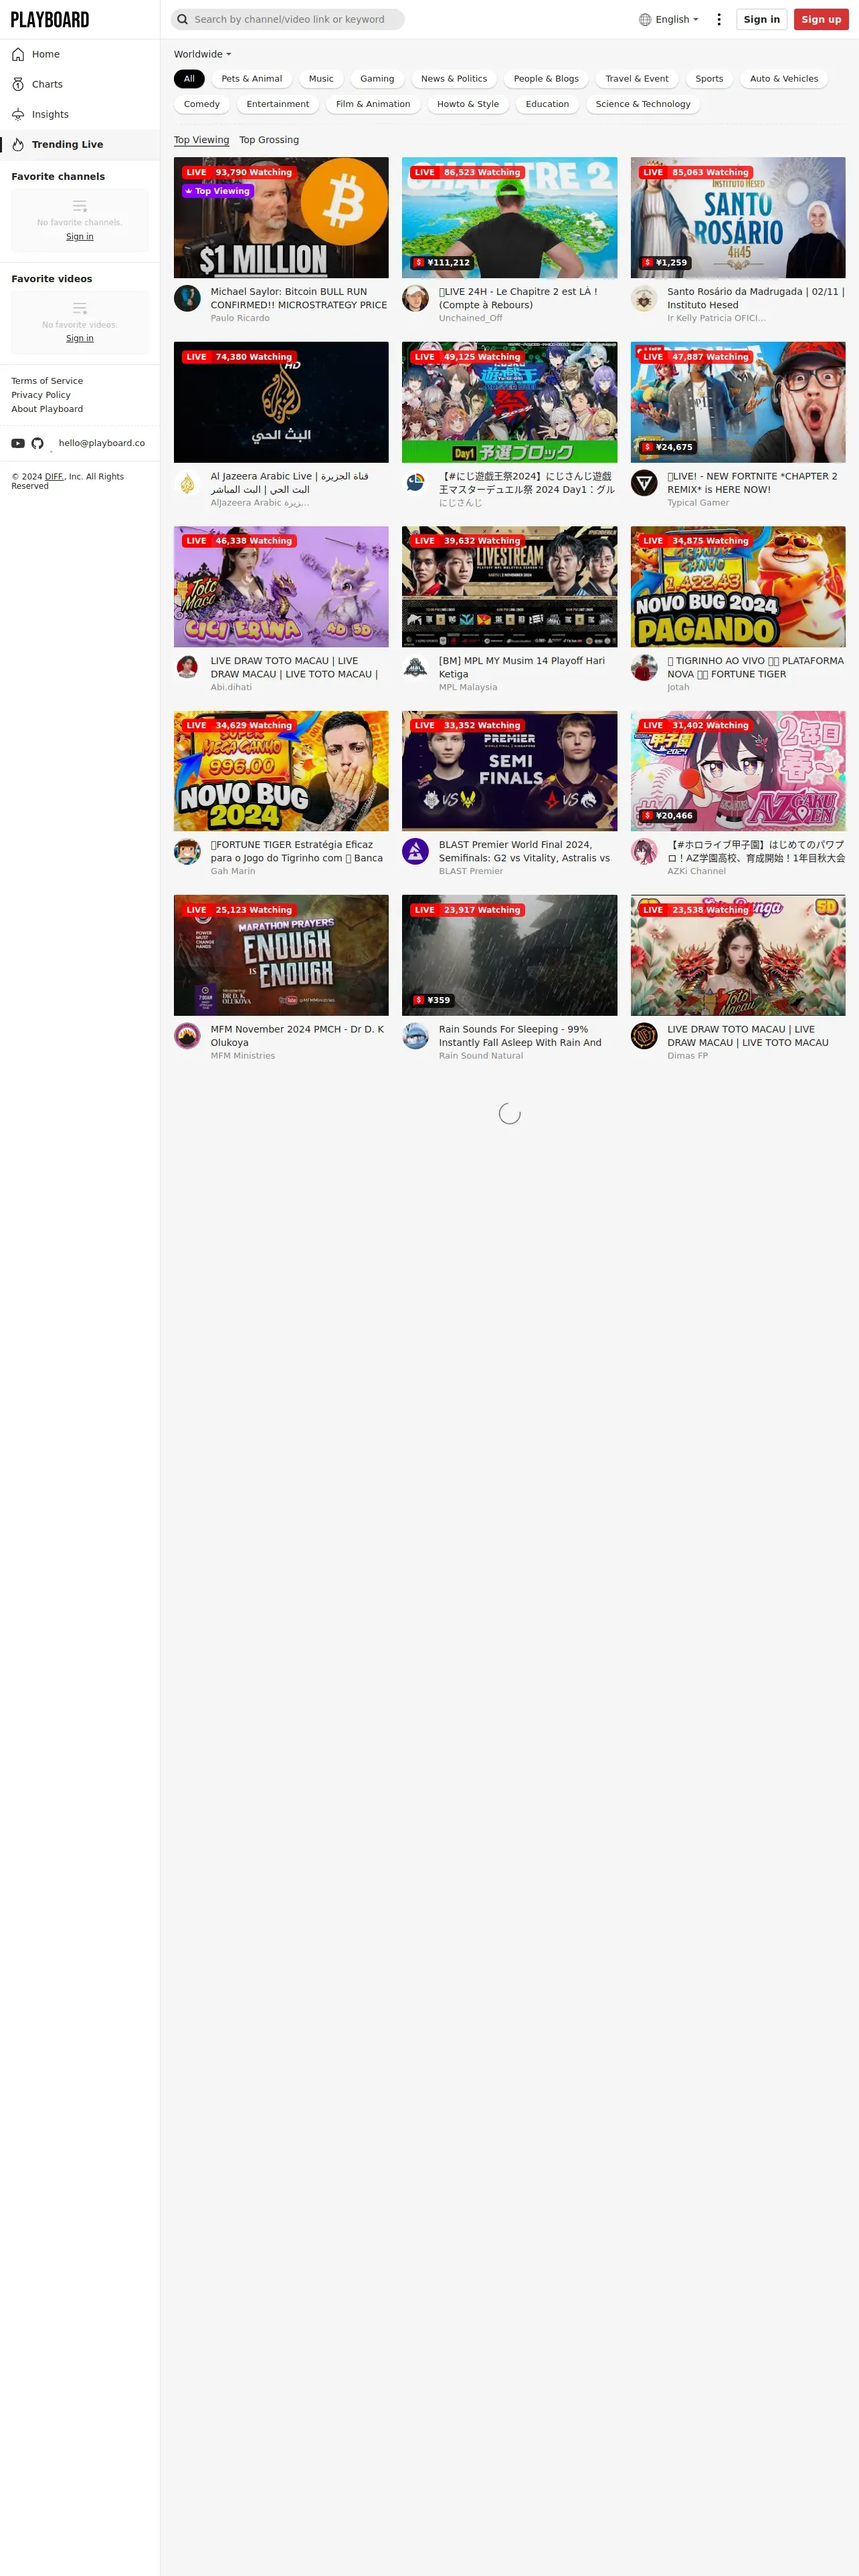The width and height of the screenshot is (859, 2576).
Task: Open Jotah channel avatar
Action: pos(644,667)
